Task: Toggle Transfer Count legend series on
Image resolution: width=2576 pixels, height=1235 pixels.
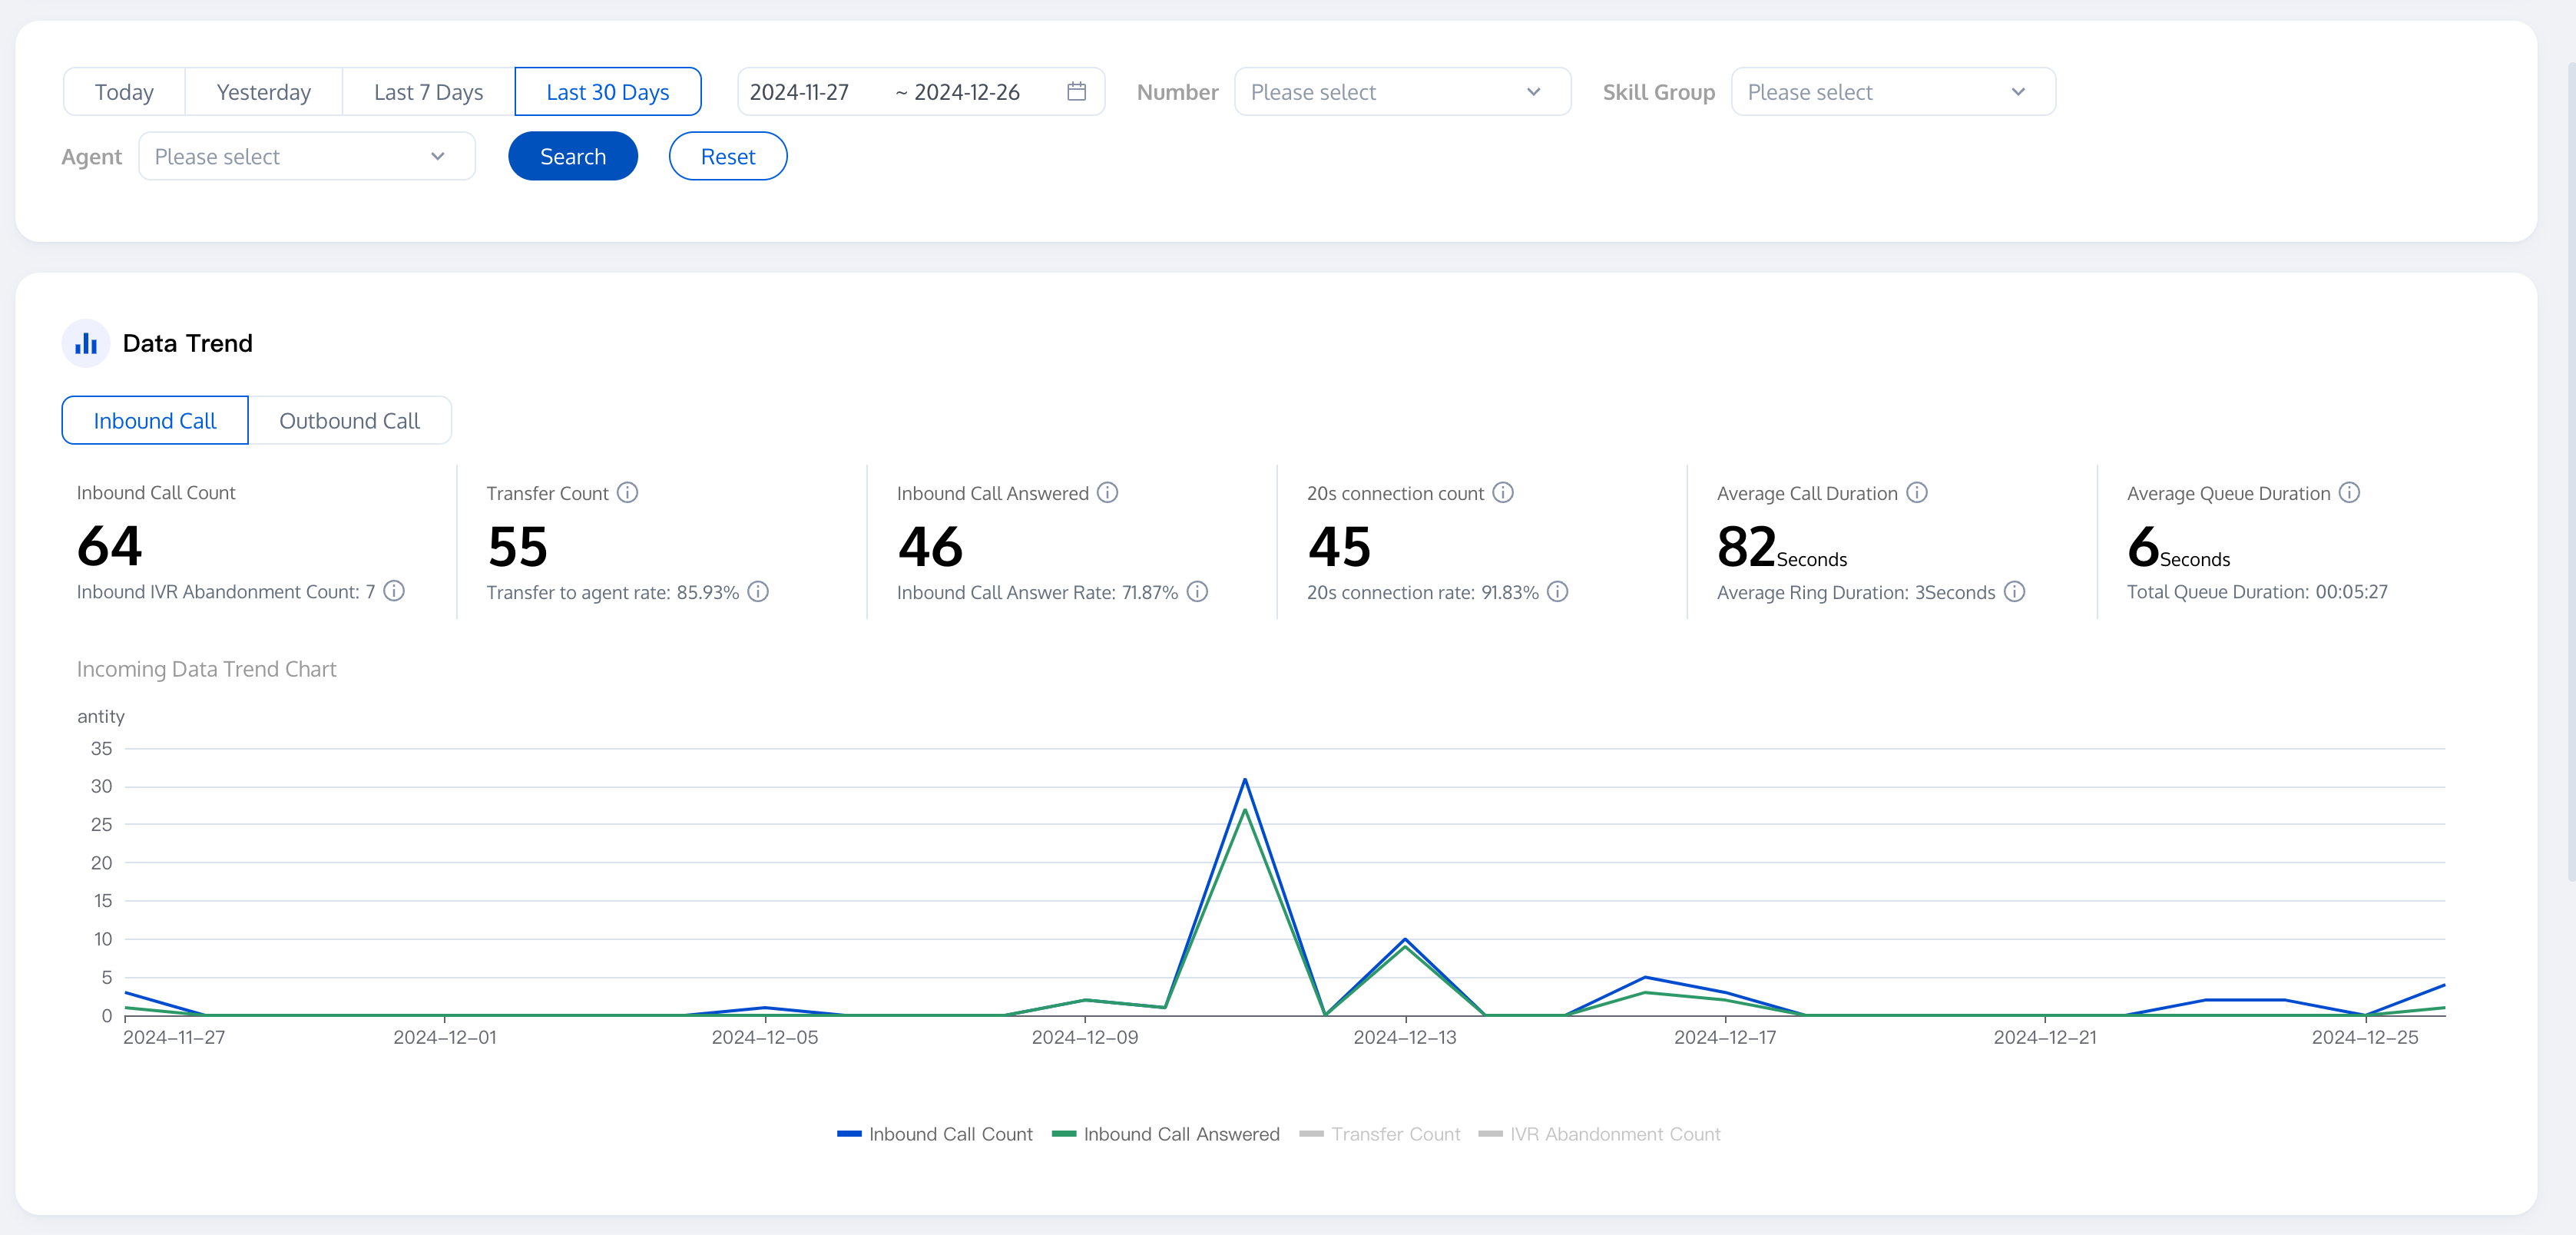Action: 1379,1134
